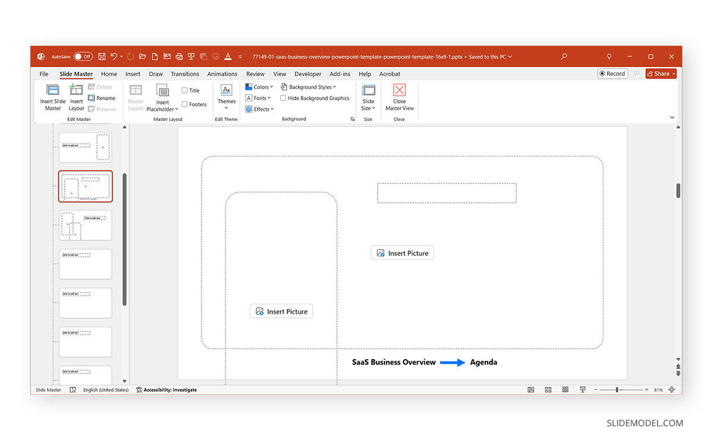The image size is (712, 441).
Task: Select the second slide layout thumbnail
Action: (85, 186)
